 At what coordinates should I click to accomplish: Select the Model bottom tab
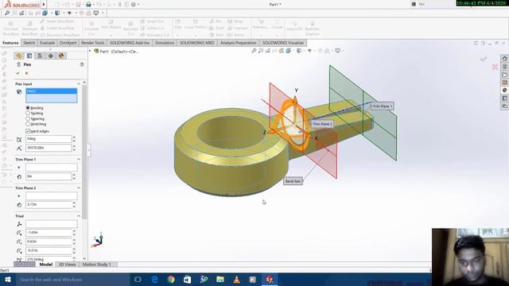[46, 265]
